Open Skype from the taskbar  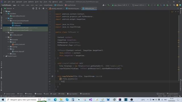[67, 99]
